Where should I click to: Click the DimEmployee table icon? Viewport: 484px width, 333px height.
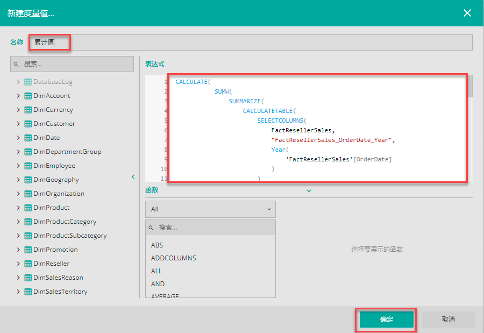coord(28,166)
